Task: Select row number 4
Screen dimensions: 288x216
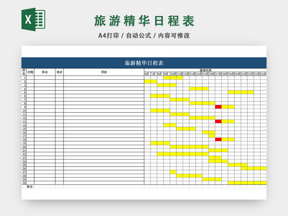Action: (x=24, y=89)
